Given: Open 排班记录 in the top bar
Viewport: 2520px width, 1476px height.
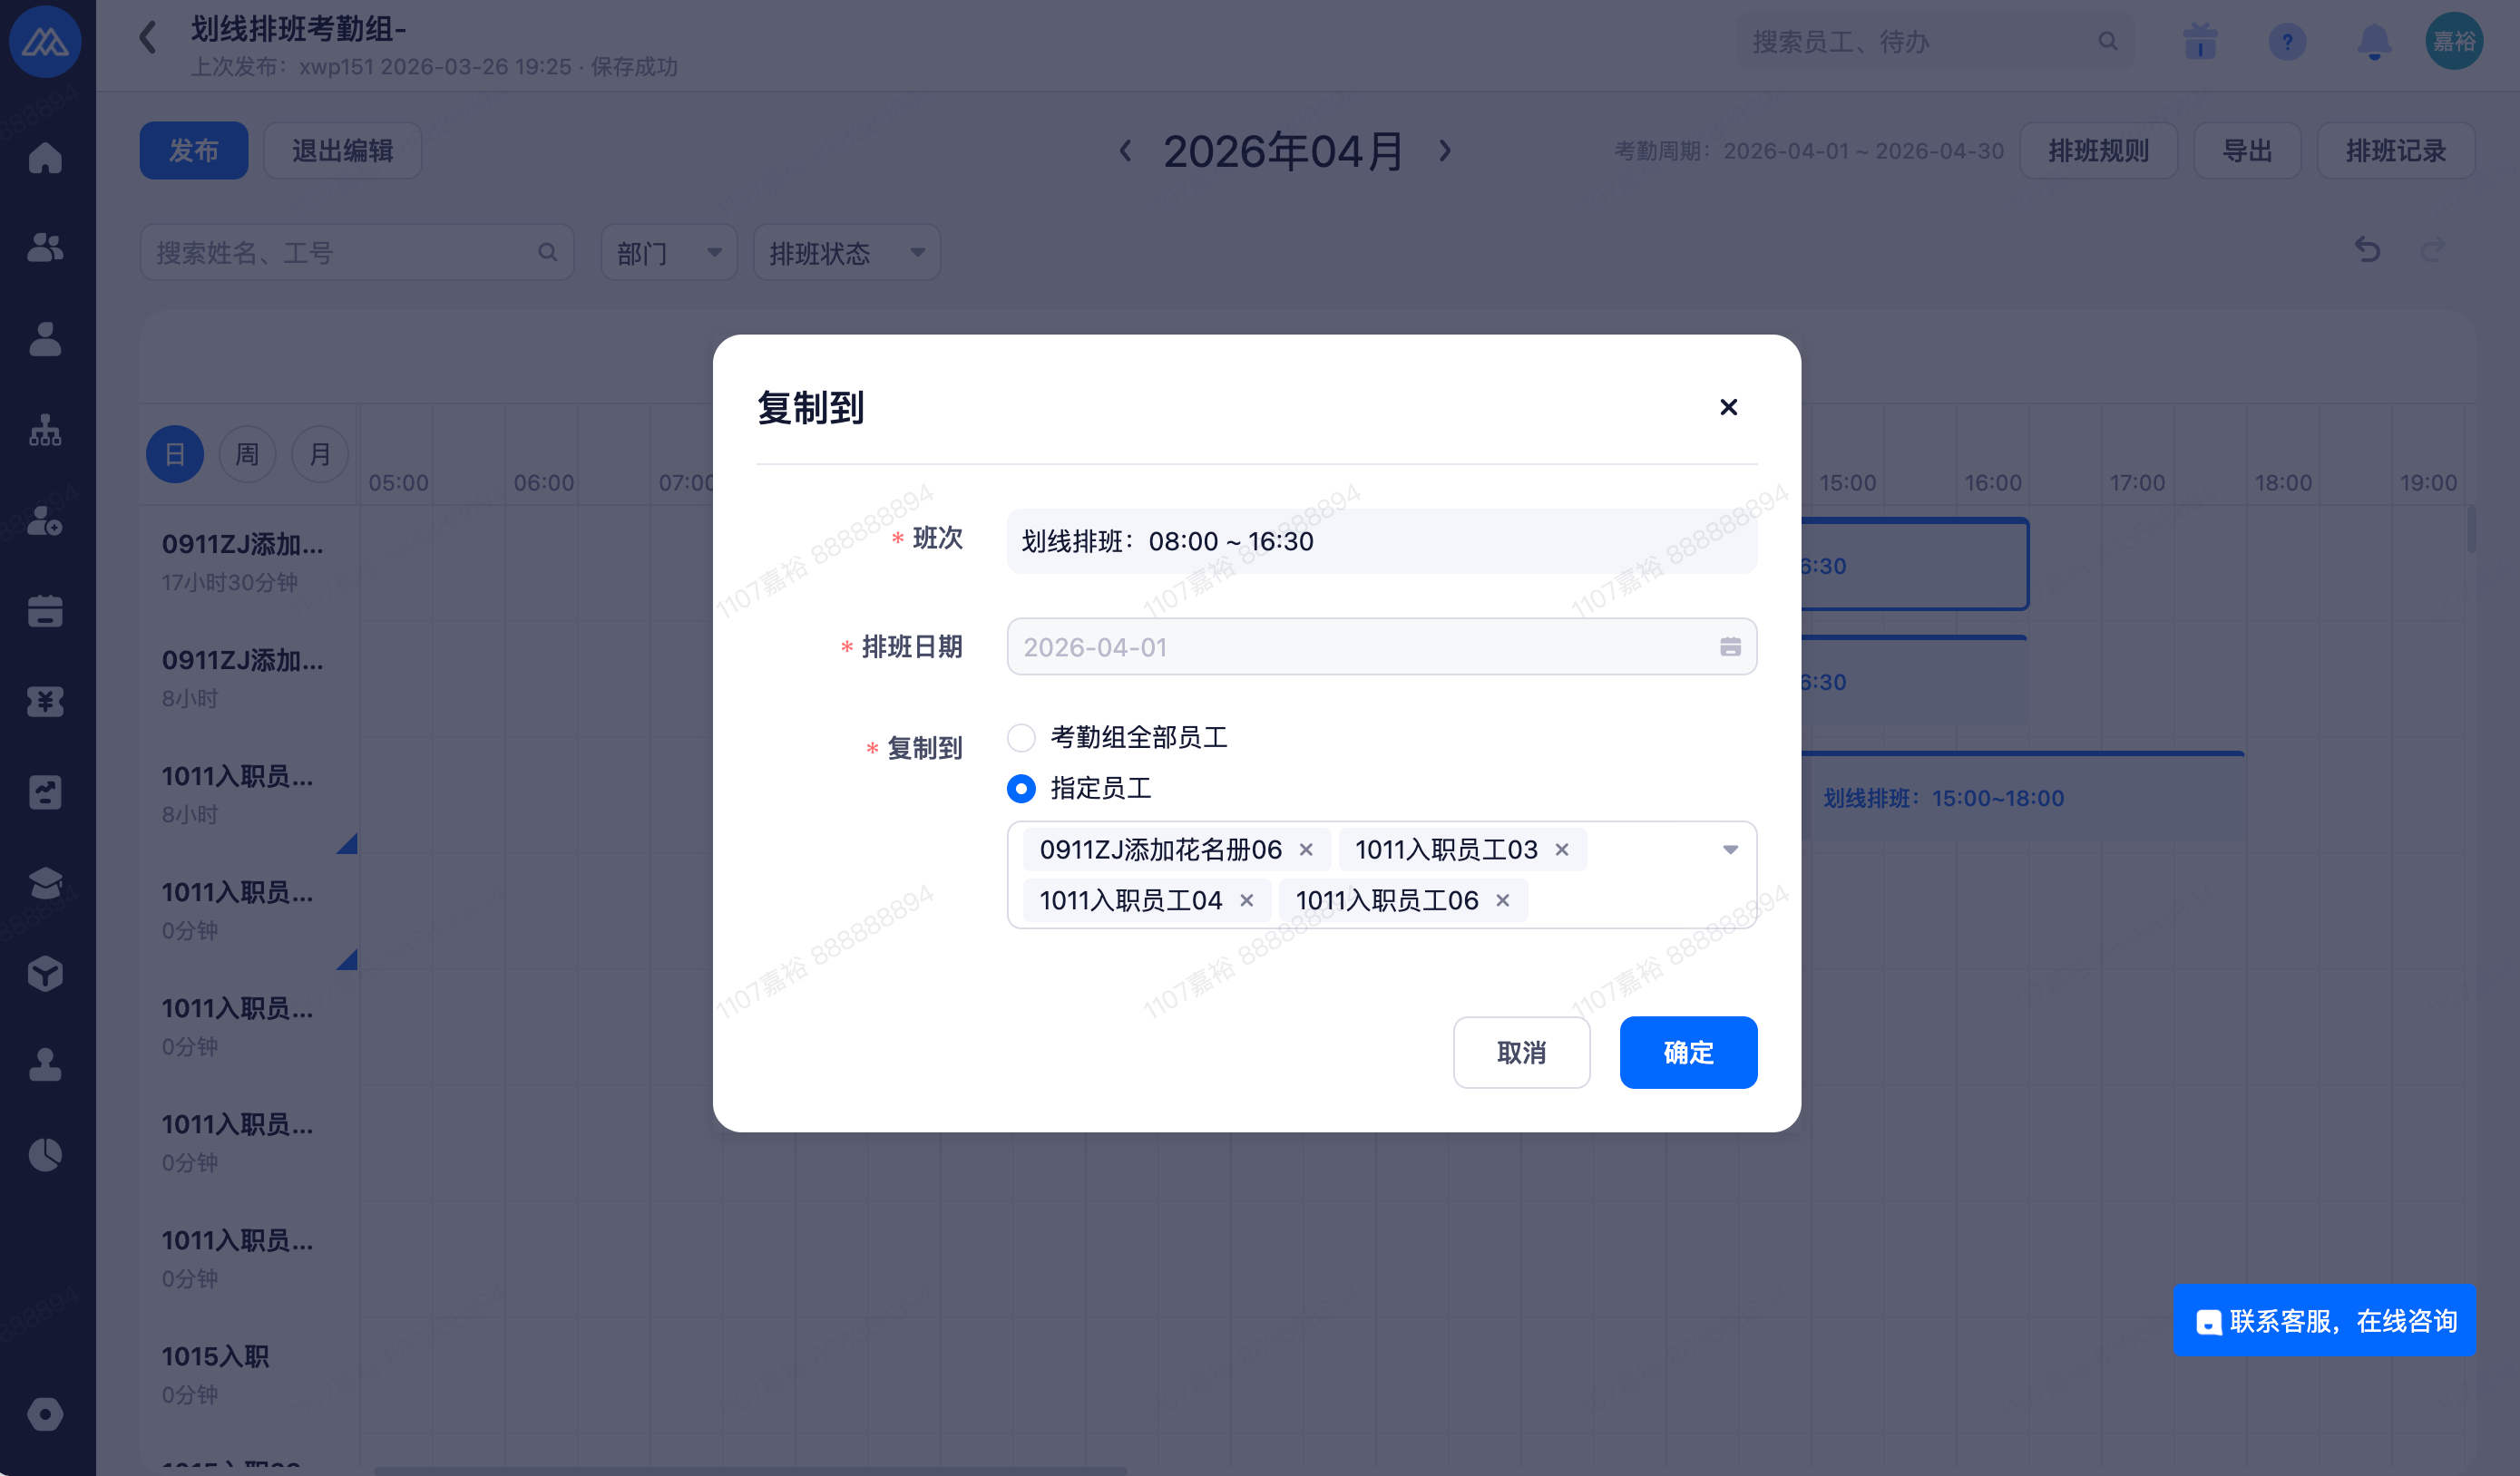Looking at the screenshot, I should (2395, 151).
